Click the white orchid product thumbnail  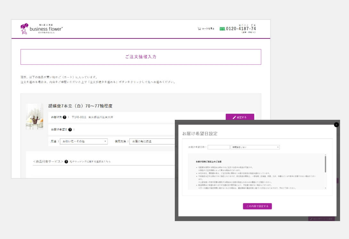pyautogui.click(x=35, y=116)
